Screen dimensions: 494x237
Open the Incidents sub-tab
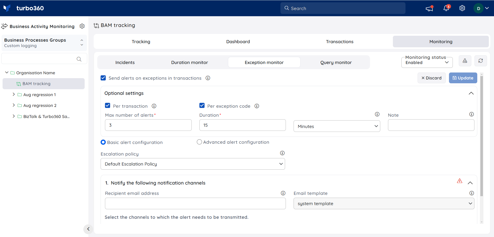[x=125, y=62]
